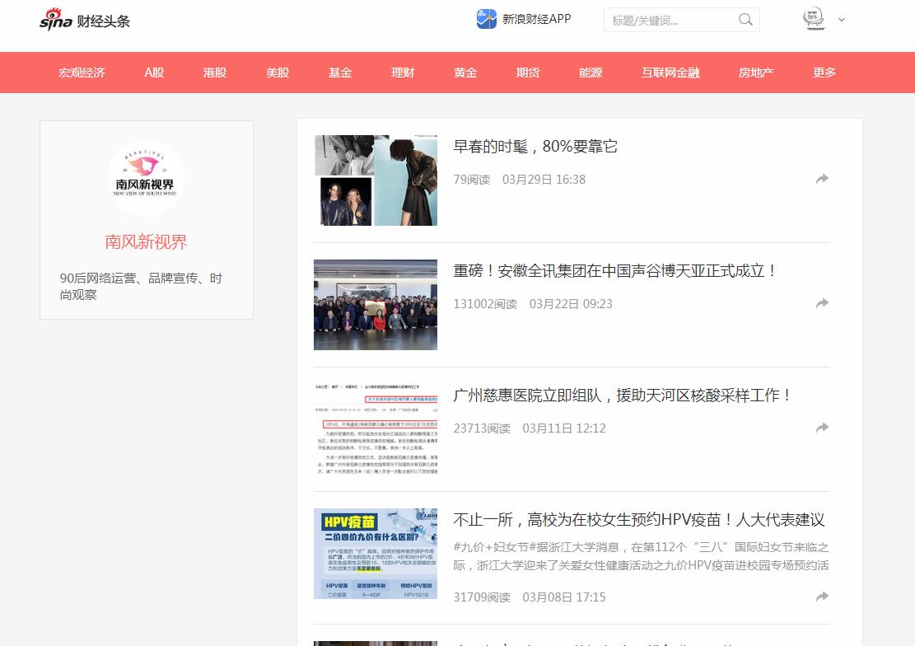
Task: Click the 南风新视界 profile logo
Action: coord(146,178)
